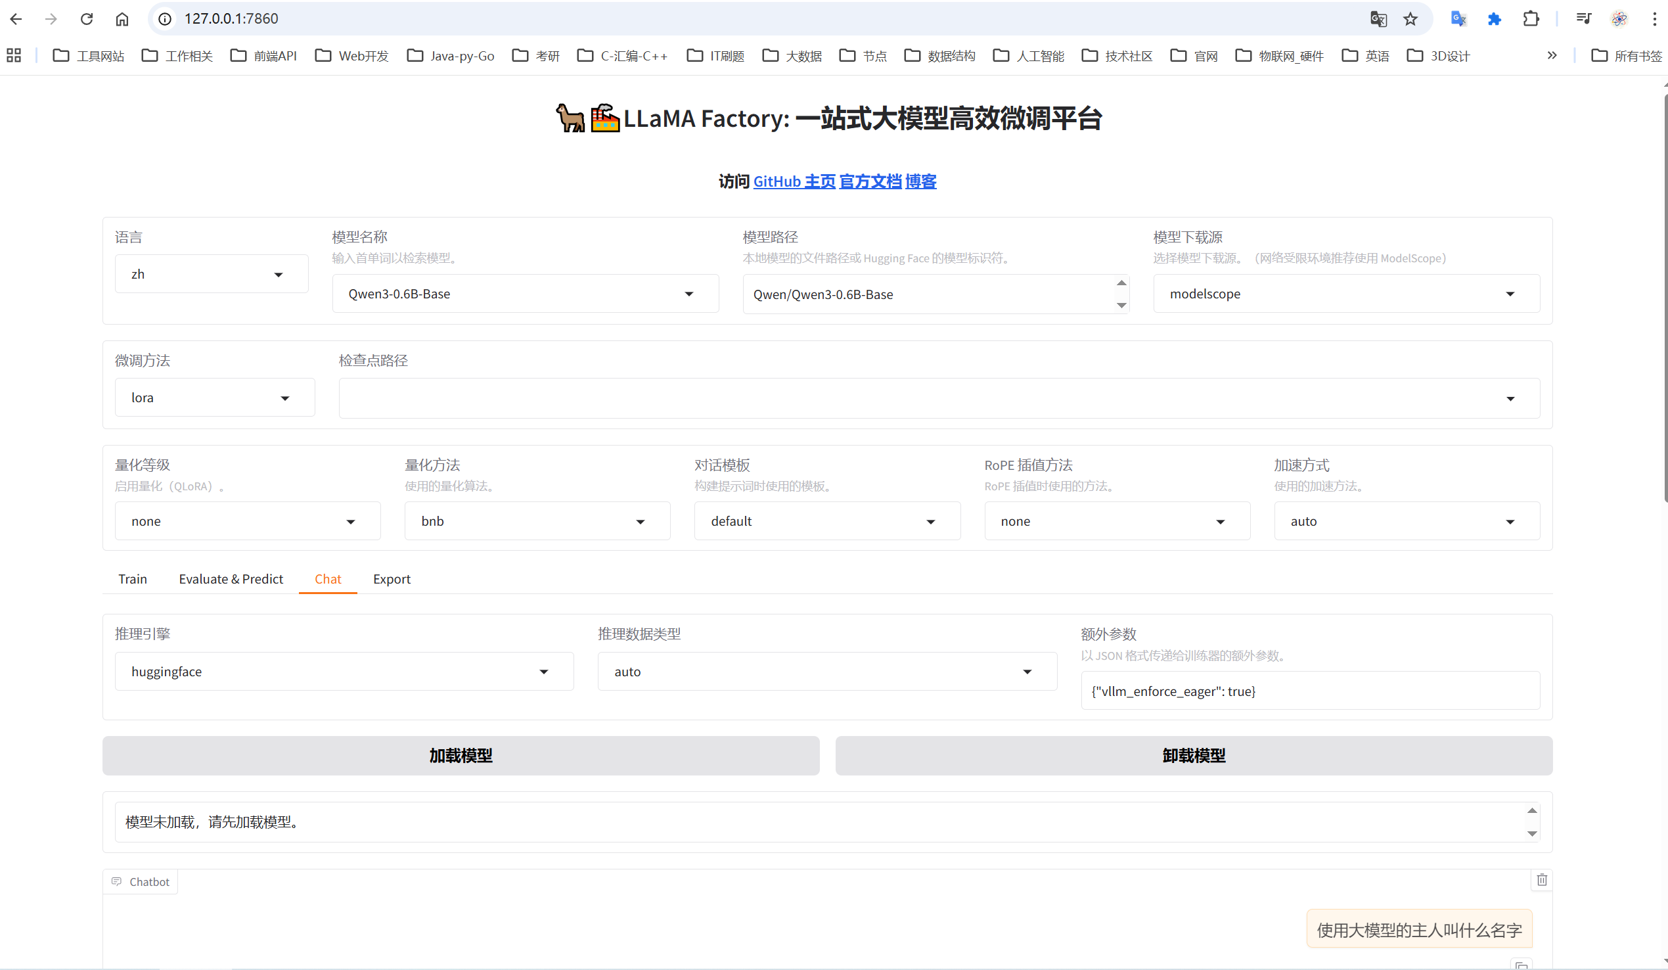Open the Google Translate page icon

(1378, 18)
